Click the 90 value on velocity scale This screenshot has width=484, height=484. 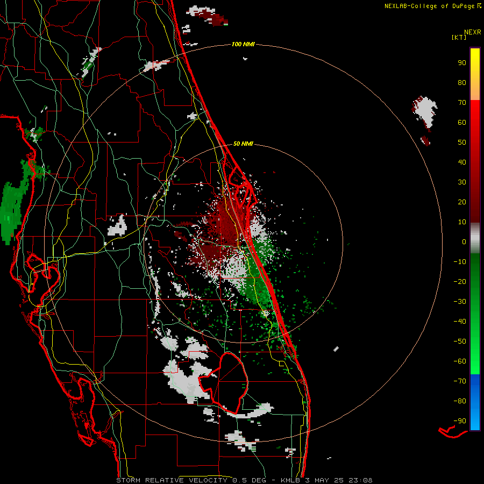[462, 63]
